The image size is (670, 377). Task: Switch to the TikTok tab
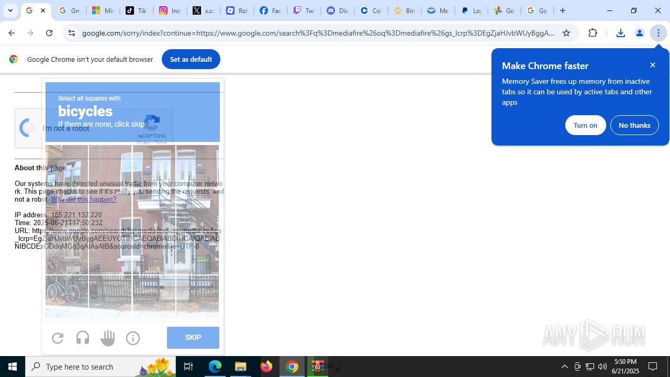coord(136,10)
